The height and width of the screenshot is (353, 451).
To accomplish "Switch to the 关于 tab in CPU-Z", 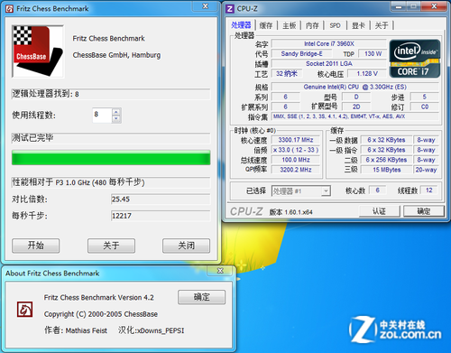I will 382,25.
